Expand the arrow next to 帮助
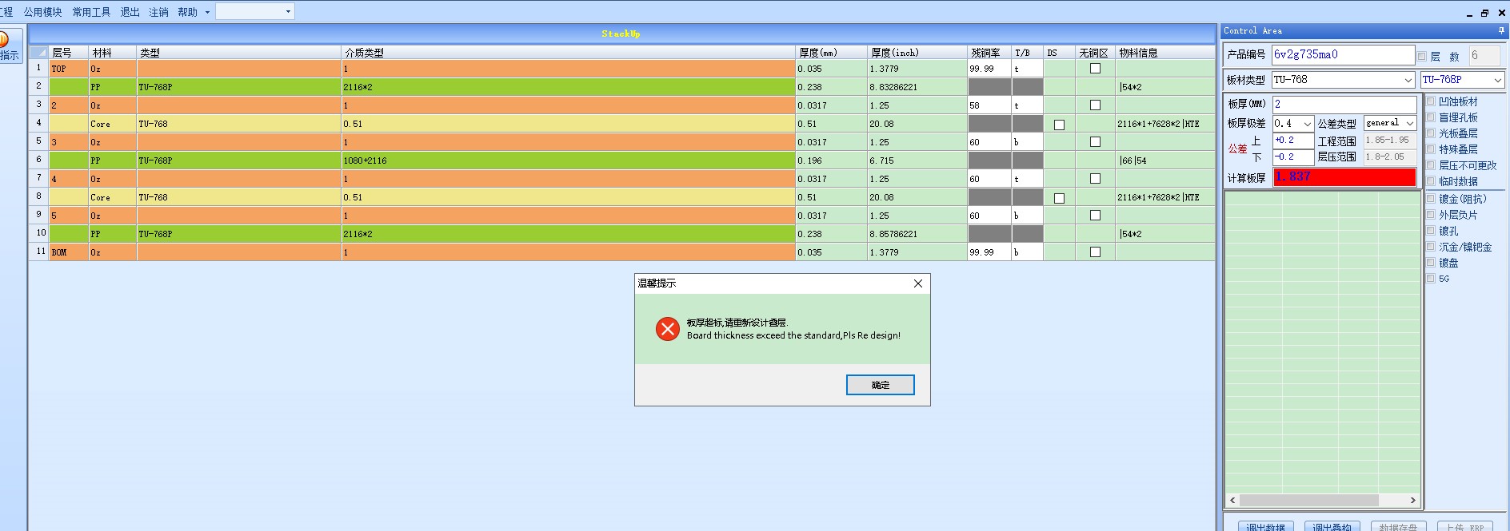 coord(207,13)
